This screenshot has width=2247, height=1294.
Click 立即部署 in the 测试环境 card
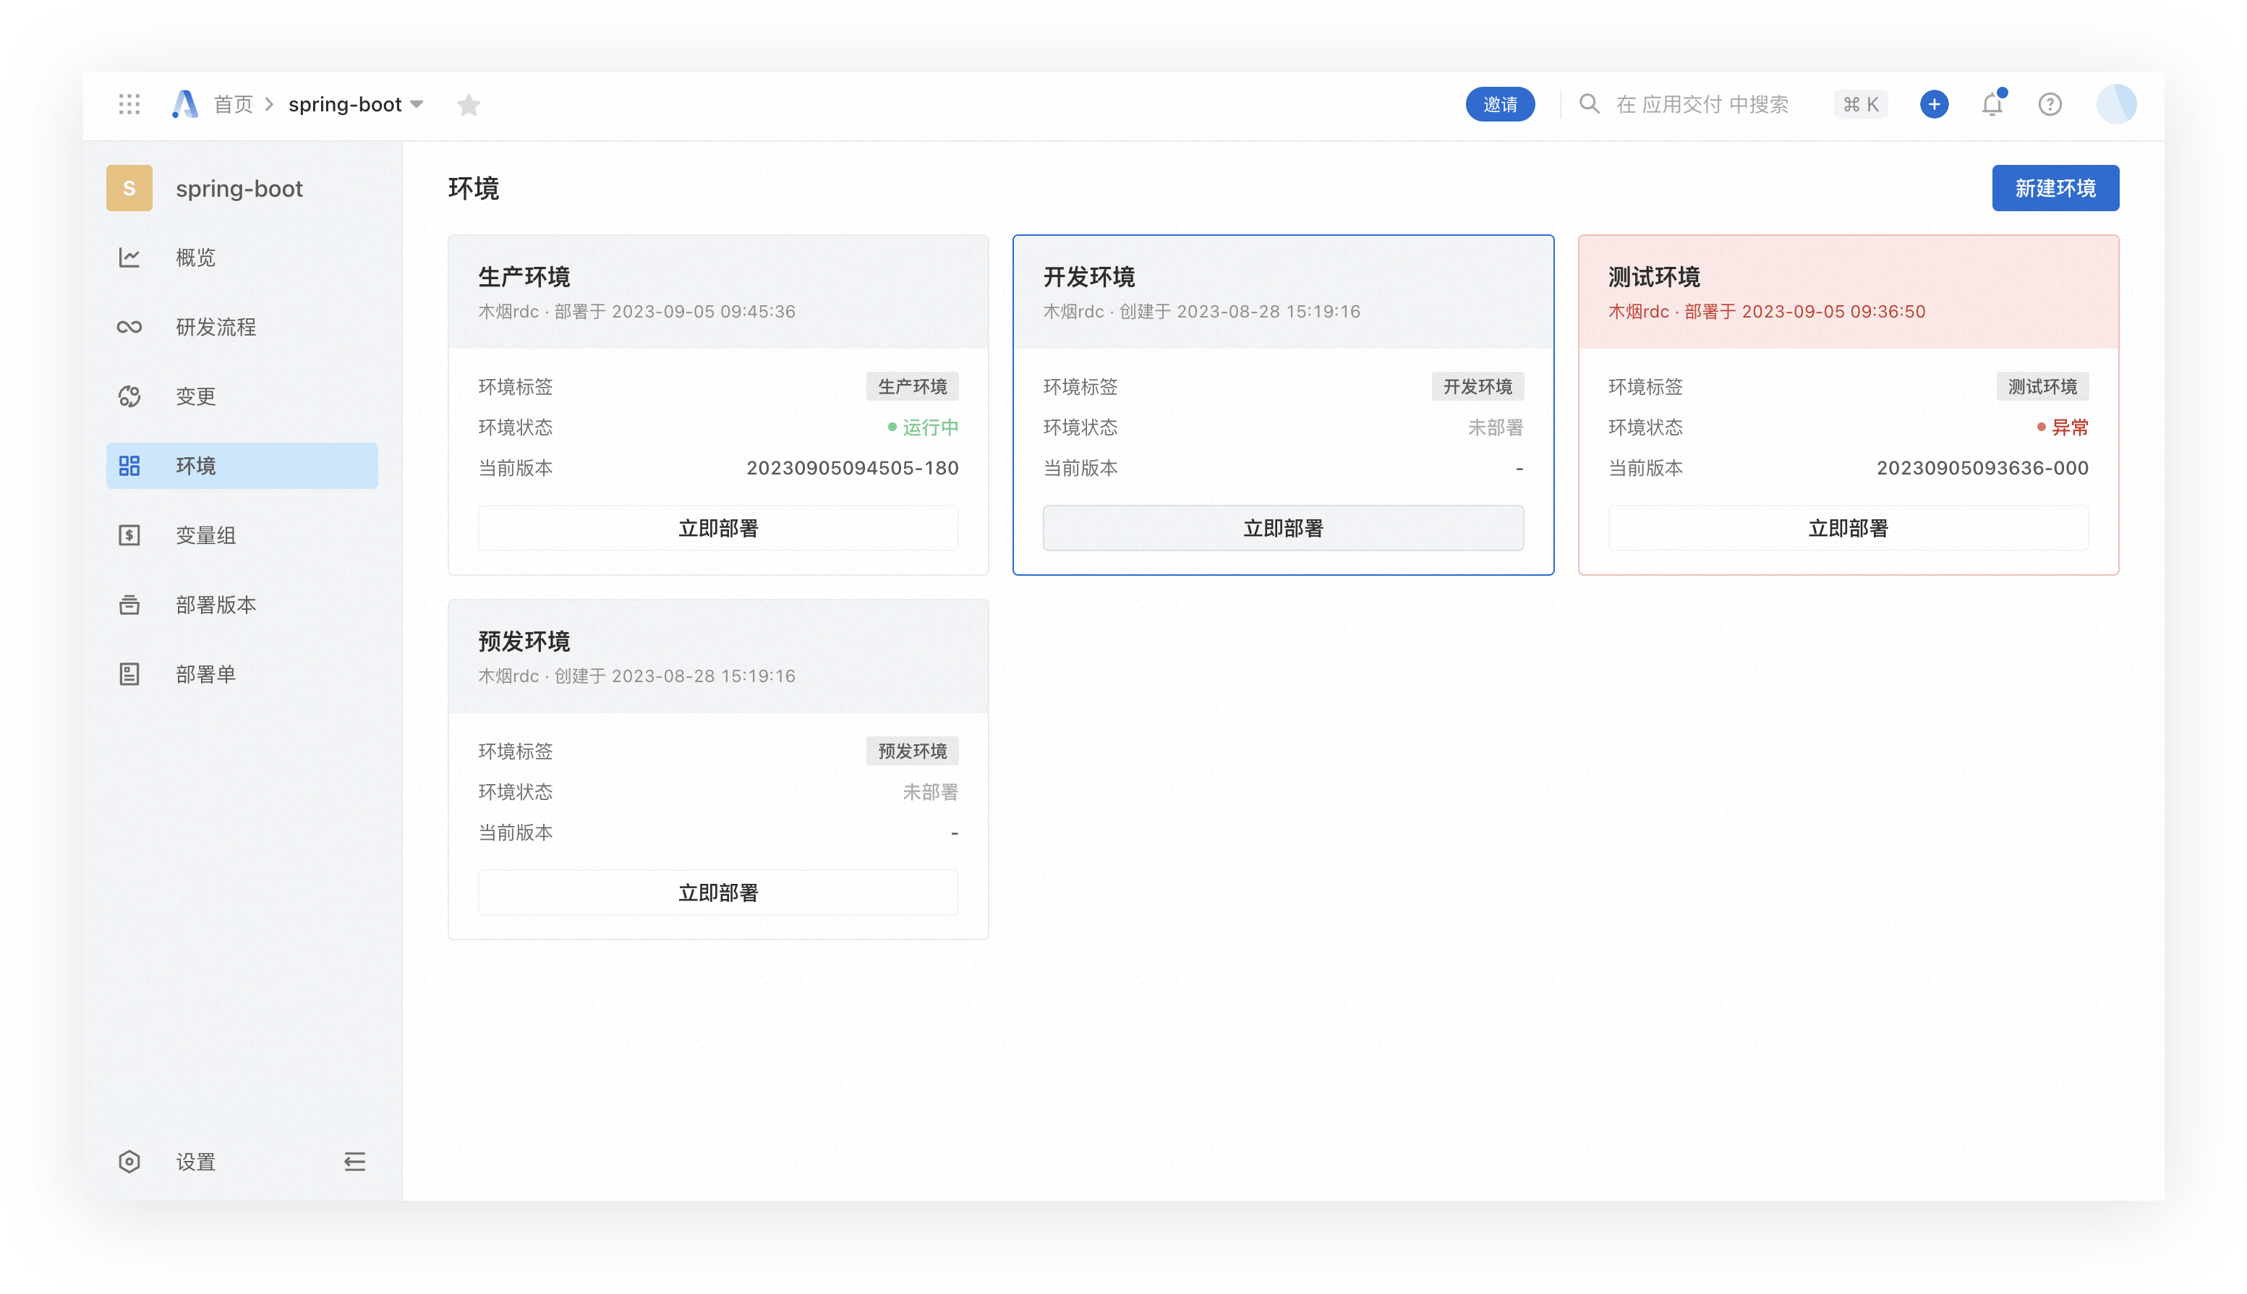point(1847,528)
